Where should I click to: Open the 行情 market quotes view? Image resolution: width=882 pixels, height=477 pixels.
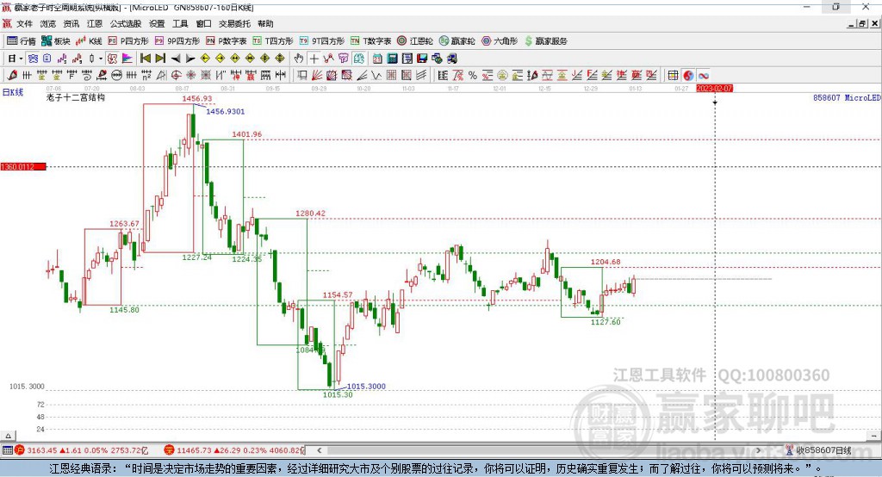22,41
